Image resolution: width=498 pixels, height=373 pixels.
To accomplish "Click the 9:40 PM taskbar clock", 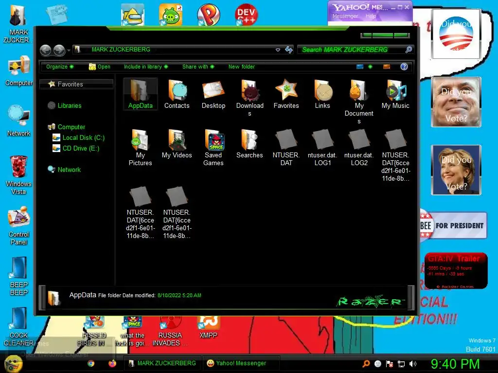I will click(x=455, y=364).
